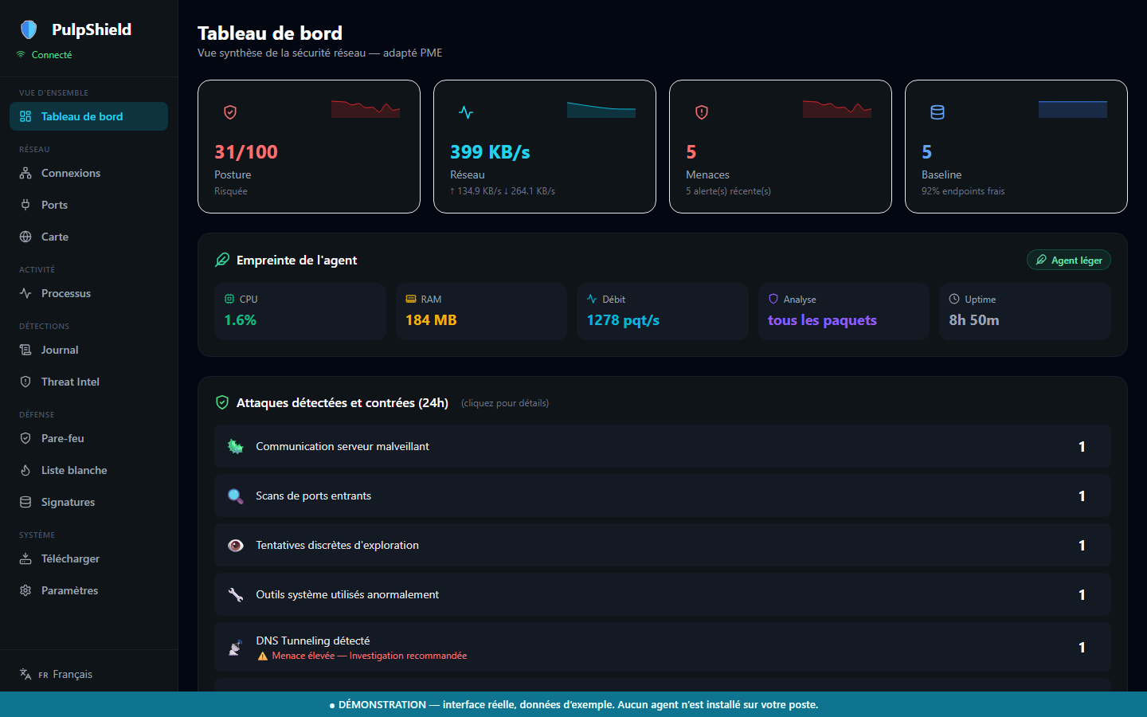Click the Débit pulse icon
Viewport: 1147px width, 717px height.
click(592, 300)
